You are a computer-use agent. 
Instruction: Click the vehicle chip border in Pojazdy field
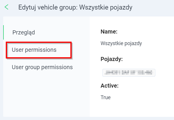coord(129,69)
